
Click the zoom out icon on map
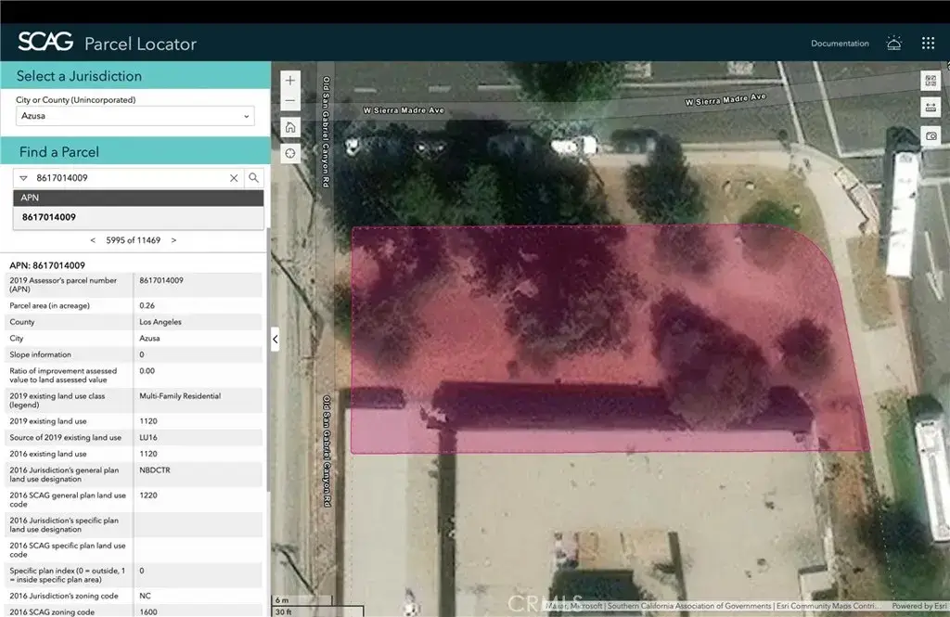[x=289, y=100]
